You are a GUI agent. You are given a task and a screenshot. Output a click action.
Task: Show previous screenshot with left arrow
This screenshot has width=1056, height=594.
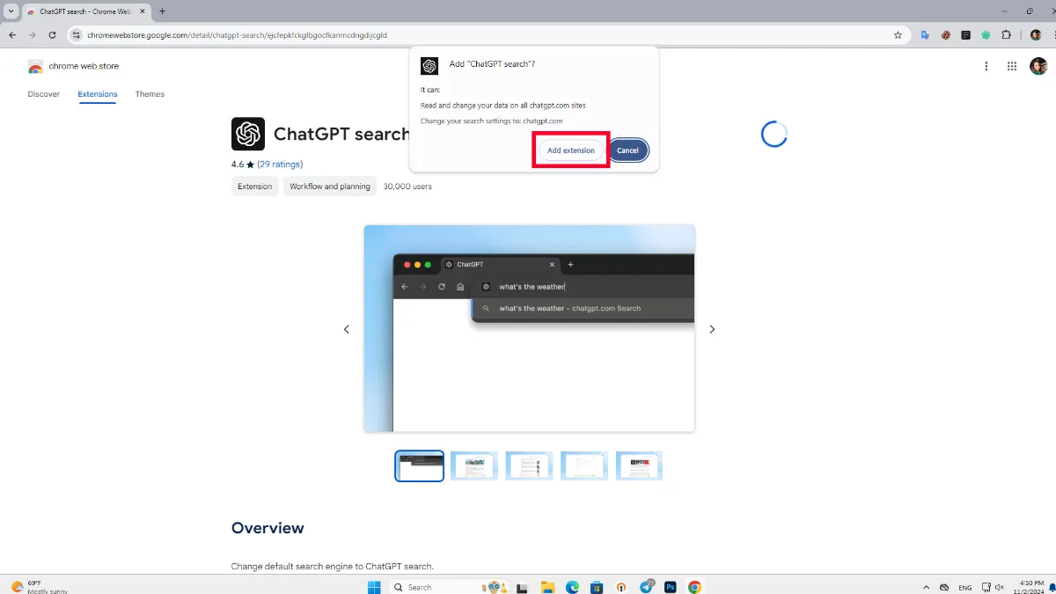click(x=347, y=329)
